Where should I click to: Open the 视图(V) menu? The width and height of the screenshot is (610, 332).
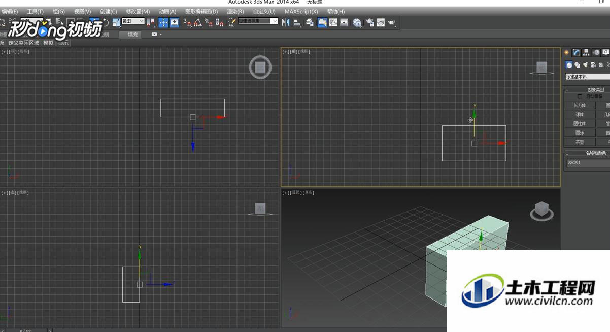[82, 11]
